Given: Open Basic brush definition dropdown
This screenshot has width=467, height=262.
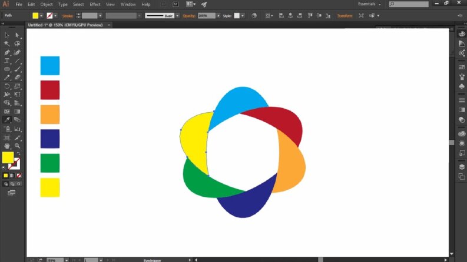Looking at the screenshot, I should tap(177, 16).
